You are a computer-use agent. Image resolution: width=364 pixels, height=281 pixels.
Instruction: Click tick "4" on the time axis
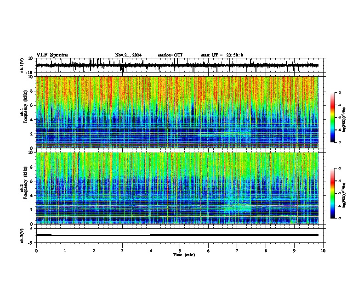151,251
